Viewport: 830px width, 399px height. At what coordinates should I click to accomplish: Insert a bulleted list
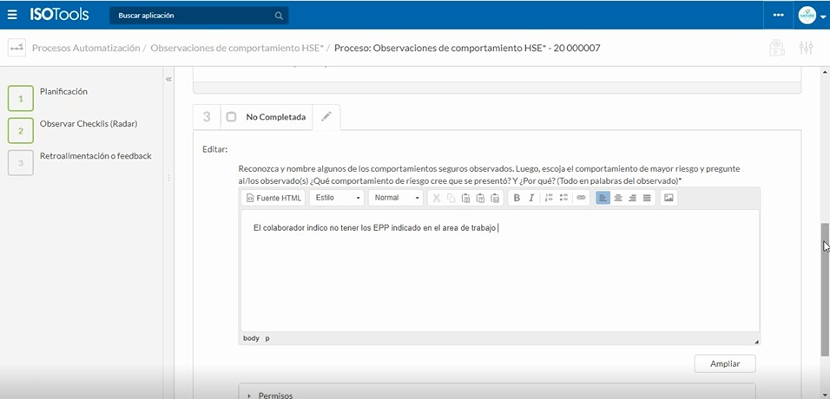tap(564, 198)
